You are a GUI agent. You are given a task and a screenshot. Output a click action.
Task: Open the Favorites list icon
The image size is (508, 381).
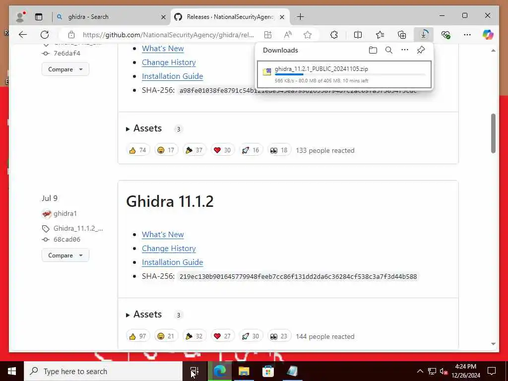pyautogui.click(x=380, y=35)
